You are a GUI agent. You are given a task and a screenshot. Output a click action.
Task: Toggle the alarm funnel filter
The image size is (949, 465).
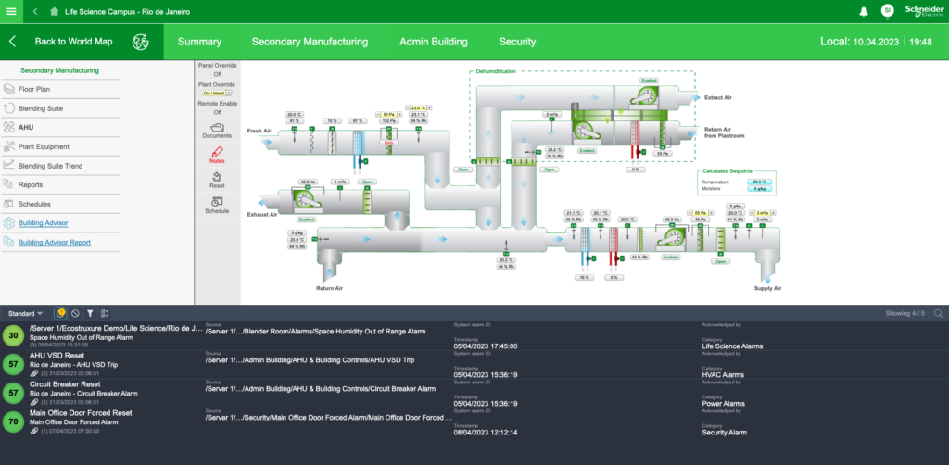90,314
